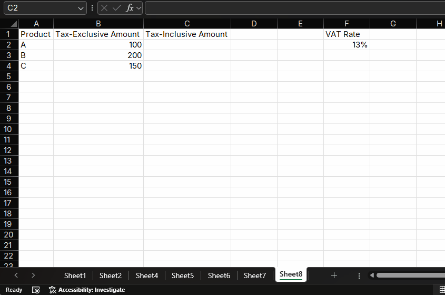Click the Normal view grid icon
The image size is (445, 295).
(442, 290)
